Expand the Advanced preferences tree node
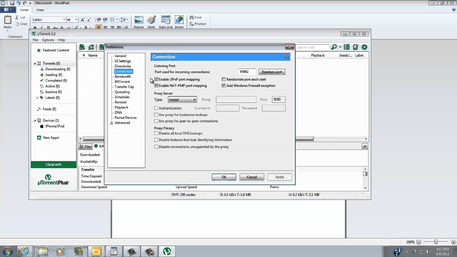Screen dimensions: 457x257 click(112, 123)
